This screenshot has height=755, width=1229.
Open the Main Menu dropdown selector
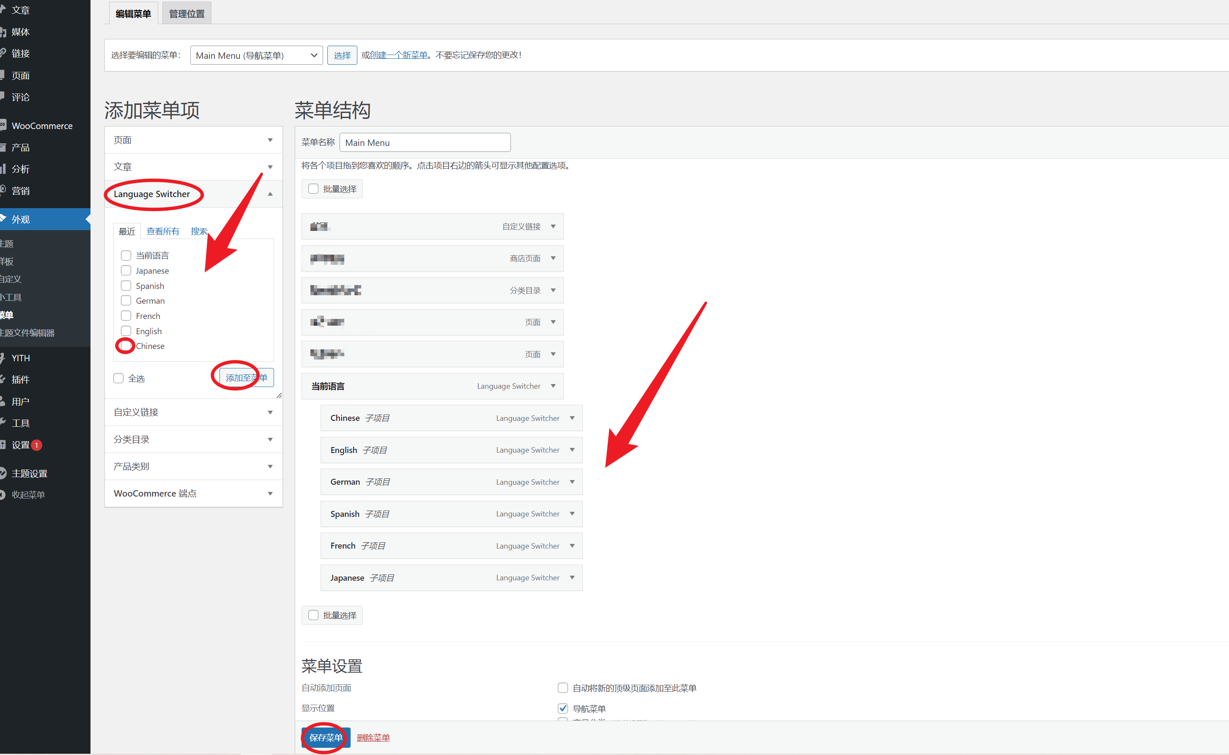tap(254, 55)
